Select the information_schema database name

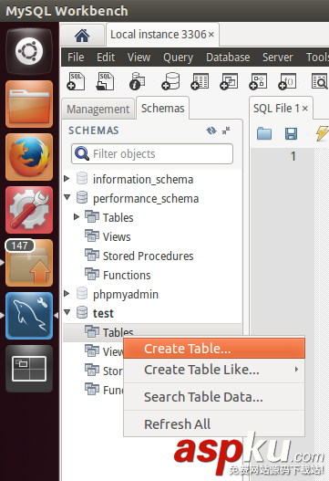pyautogui.click(x=143, y=179)
